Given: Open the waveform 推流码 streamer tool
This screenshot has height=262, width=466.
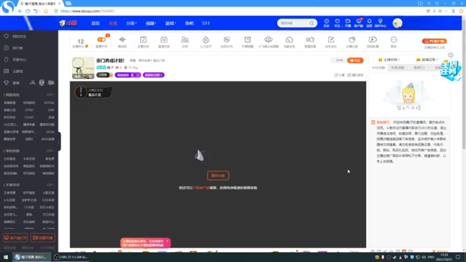Looking at the screenshot, I should 122,42.
